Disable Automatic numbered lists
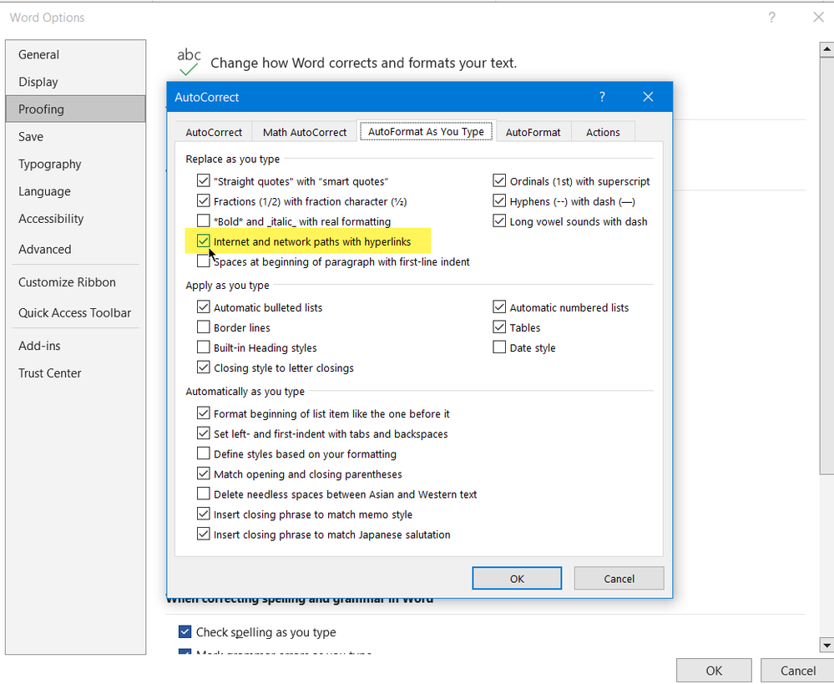This screenshot has height=684, width=834. pos(499,307)
